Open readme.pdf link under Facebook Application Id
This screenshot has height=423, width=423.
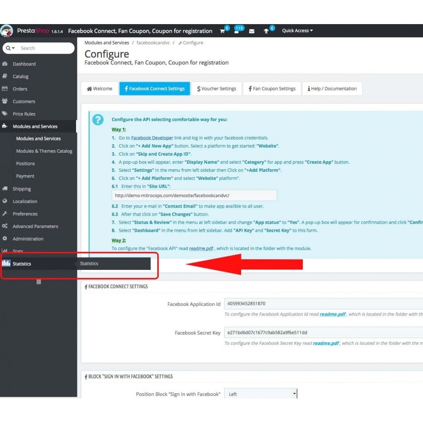pos(332,314)
